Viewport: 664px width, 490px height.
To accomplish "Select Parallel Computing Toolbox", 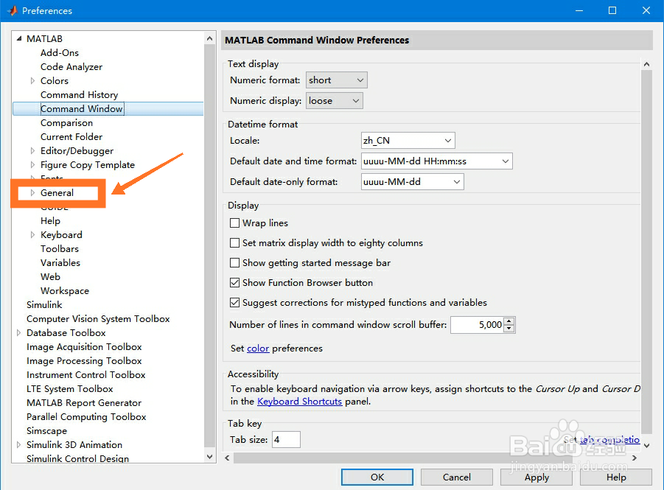I will pos(86,416).
